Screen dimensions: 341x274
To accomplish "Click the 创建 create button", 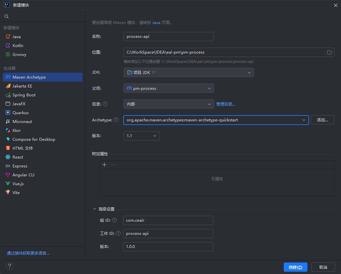I will 295,267.
